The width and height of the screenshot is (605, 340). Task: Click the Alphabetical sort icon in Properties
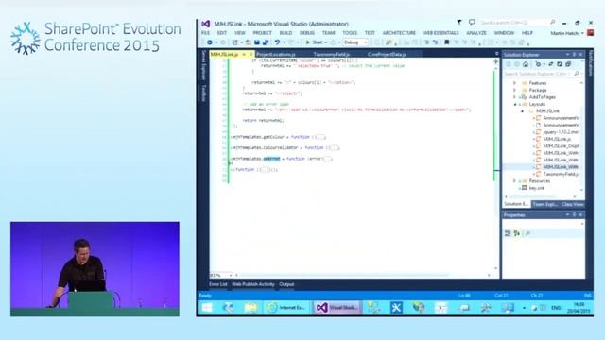pos(517,233)
